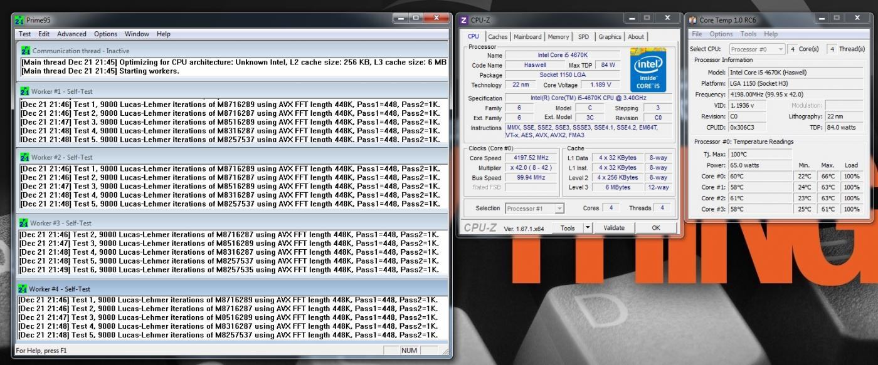Switch to the Memory tab in CPU-Z
878x365 pixels.
[x=558, y=37]
